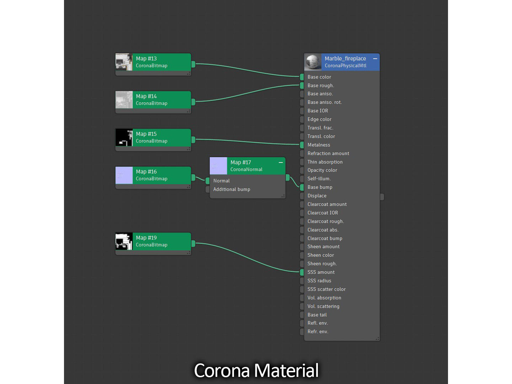Click the SSS radius slot label
This screenshot has height=384, width=512.
click(319, 281)
